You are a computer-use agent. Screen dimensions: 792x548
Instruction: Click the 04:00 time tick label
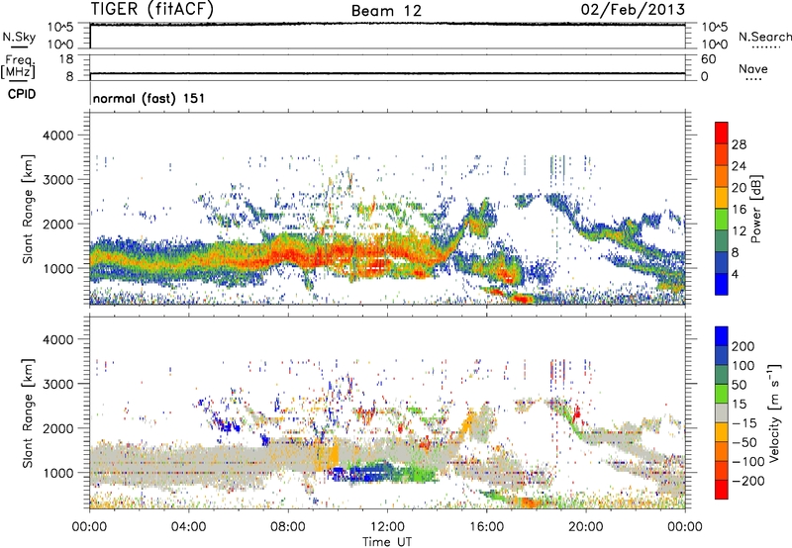point(188,527)
